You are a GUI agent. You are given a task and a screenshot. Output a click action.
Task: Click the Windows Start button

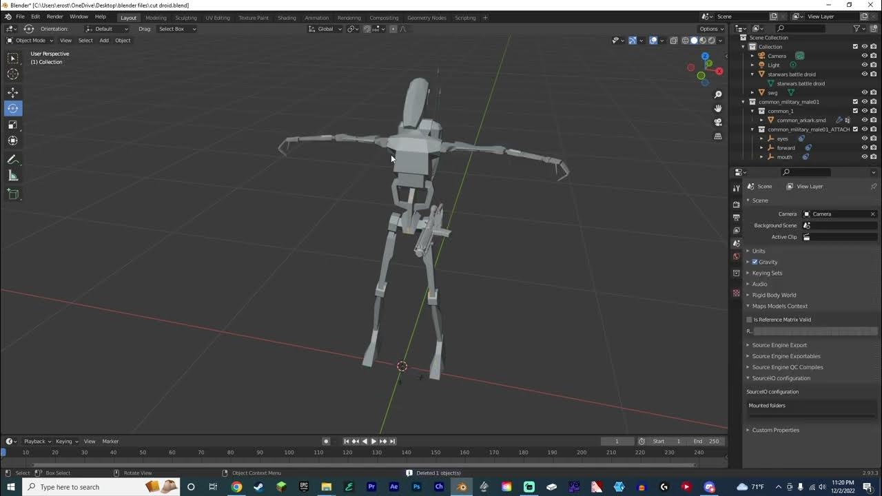click(11, 487)
